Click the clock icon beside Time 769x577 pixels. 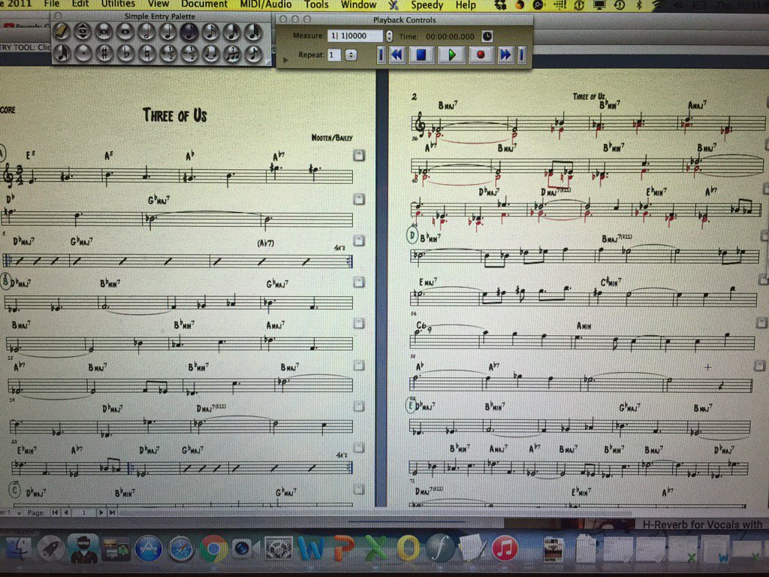point(487,36)
